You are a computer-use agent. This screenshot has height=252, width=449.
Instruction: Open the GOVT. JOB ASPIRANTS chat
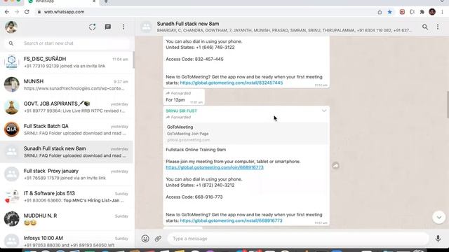(67, 107)
